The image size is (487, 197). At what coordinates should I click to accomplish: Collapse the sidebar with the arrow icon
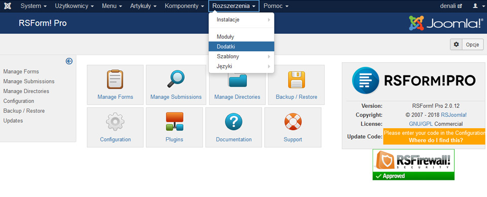[x=69, y=61]
